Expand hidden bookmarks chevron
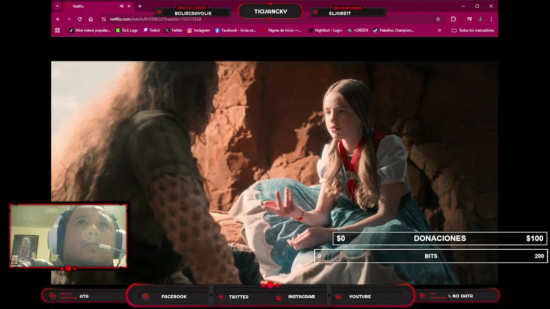Screen dimensions: 550x309 point(439,30)
